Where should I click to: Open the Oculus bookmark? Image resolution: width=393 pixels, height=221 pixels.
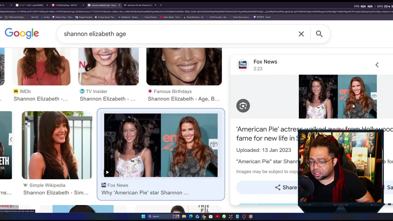click(x=45, y=17)
